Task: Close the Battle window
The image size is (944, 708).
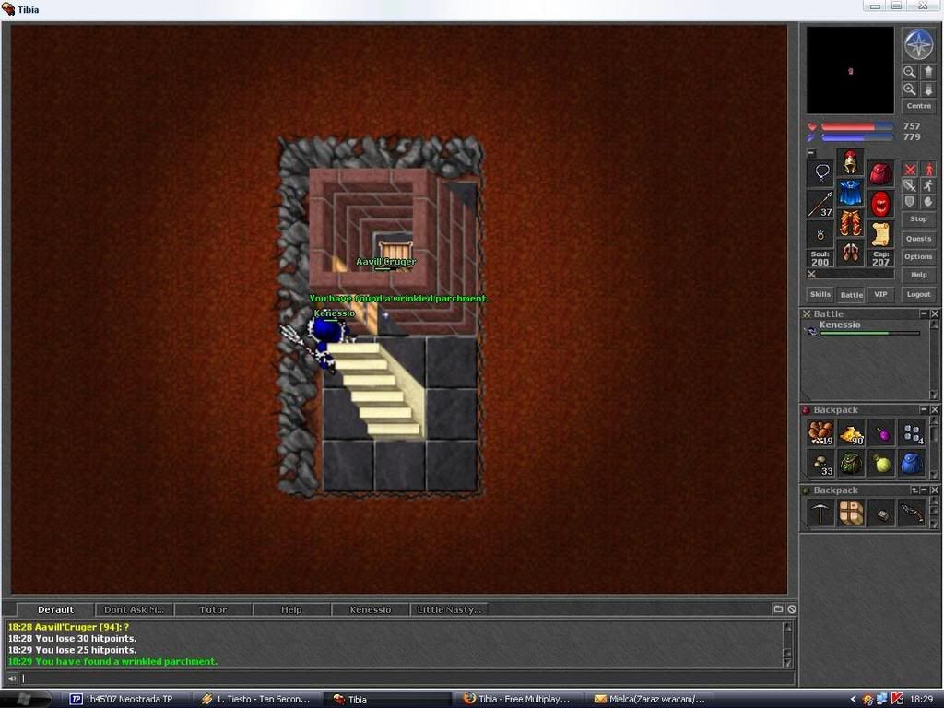Action: click(x=935, y=313)
